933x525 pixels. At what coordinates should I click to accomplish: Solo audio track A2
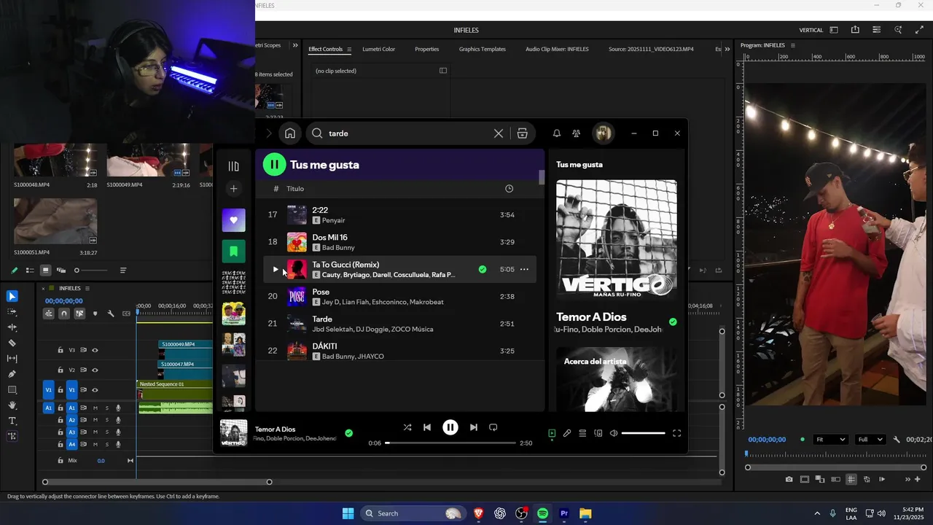106,420
